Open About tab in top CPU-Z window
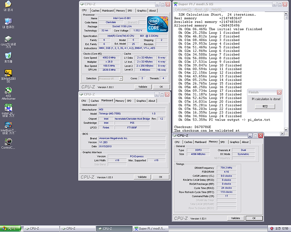 (152, 10)
